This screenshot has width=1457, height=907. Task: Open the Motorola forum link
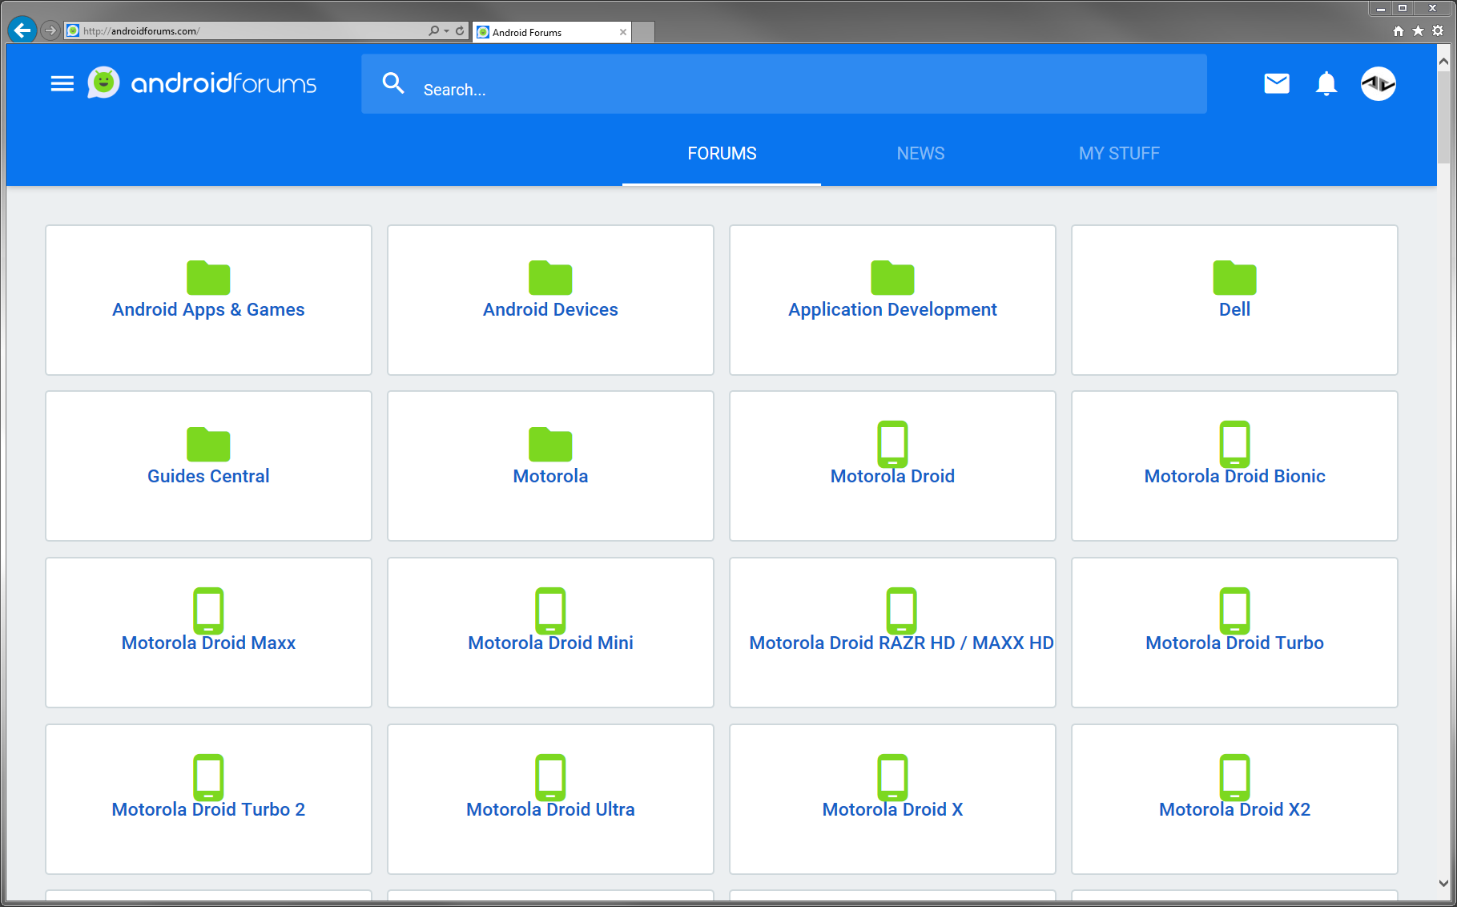pos(550,477)
